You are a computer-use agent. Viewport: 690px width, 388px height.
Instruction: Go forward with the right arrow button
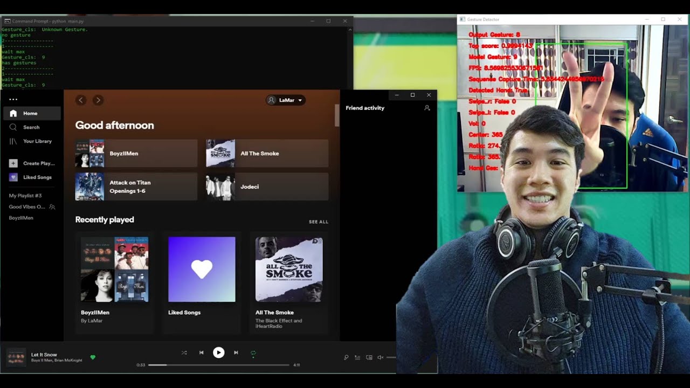[x=98, y=100]
